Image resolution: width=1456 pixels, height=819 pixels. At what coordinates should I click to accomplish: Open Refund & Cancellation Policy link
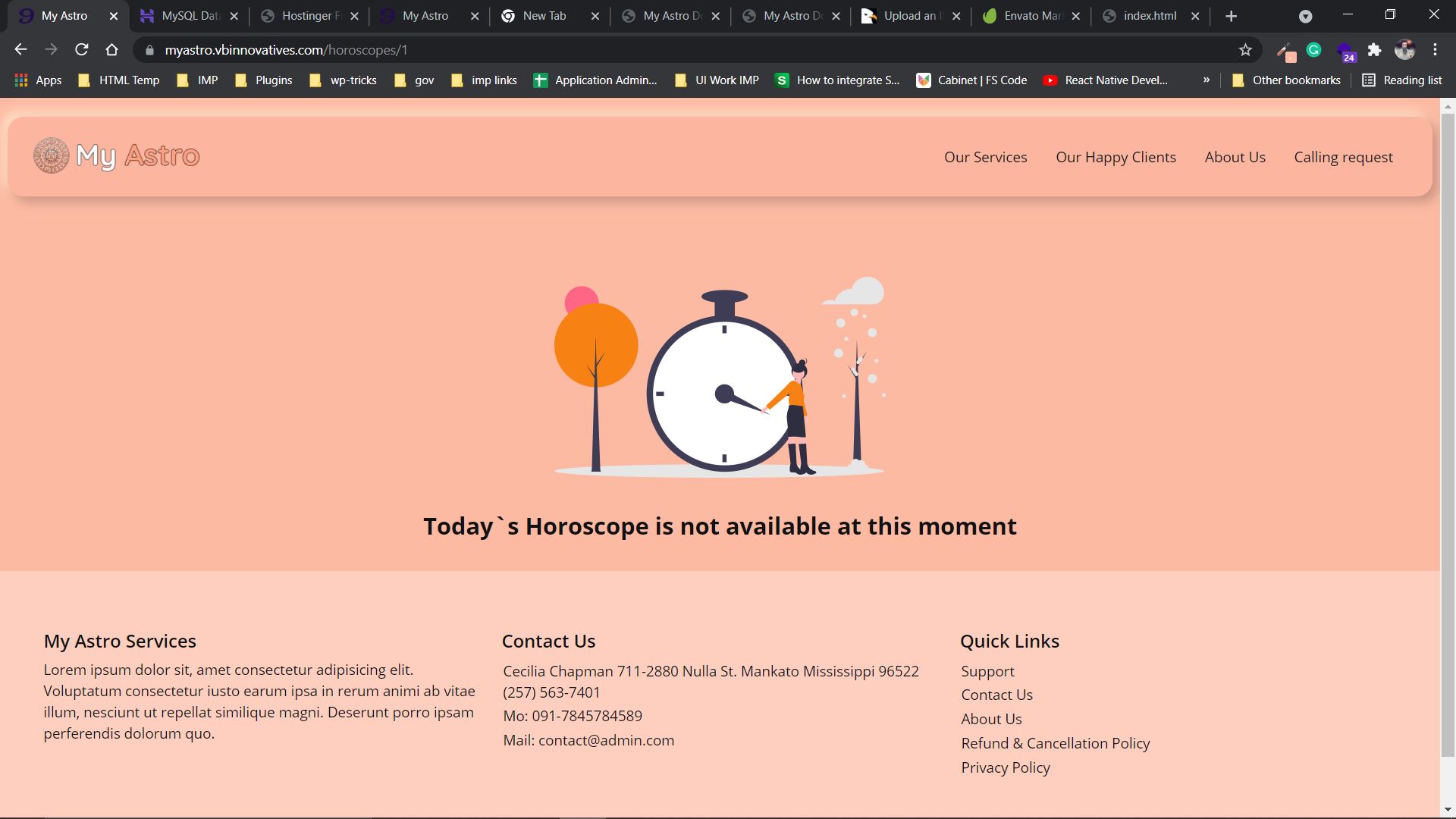point(1055,744)
